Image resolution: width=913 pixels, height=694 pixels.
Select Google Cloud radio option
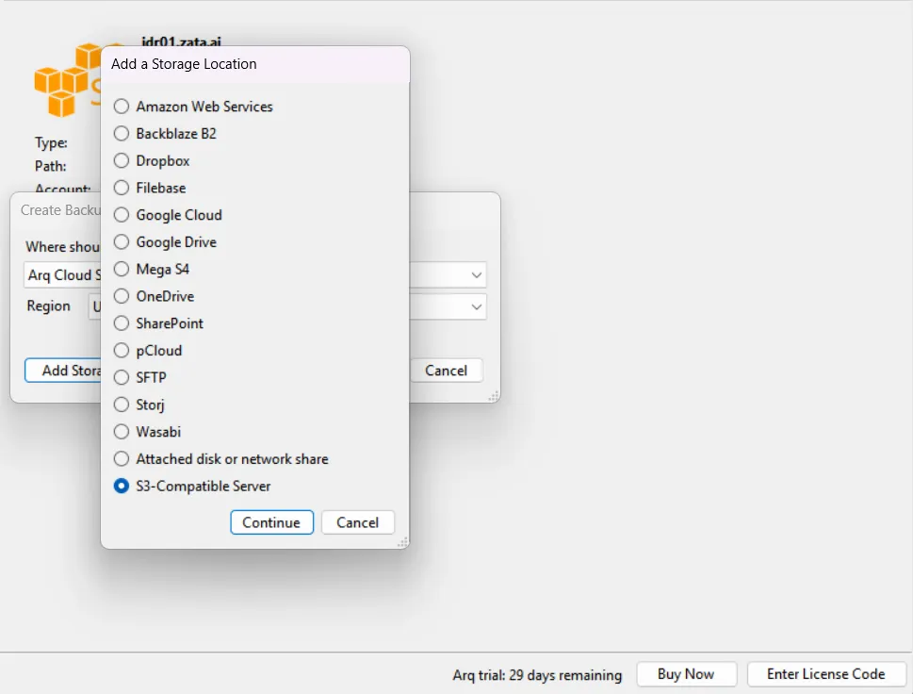point(122,214)
